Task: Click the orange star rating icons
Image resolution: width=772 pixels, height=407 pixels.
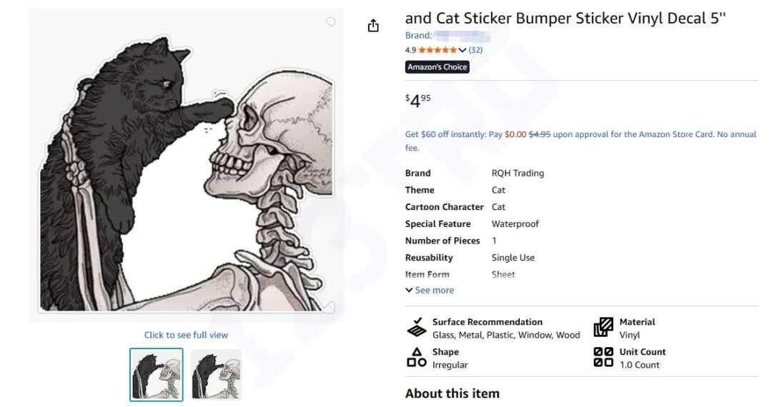Action: pos(437,50)
